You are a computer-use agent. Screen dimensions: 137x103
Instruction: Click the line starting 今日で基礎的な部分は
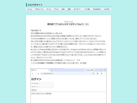pyautogui.click(x=47, y=33)
